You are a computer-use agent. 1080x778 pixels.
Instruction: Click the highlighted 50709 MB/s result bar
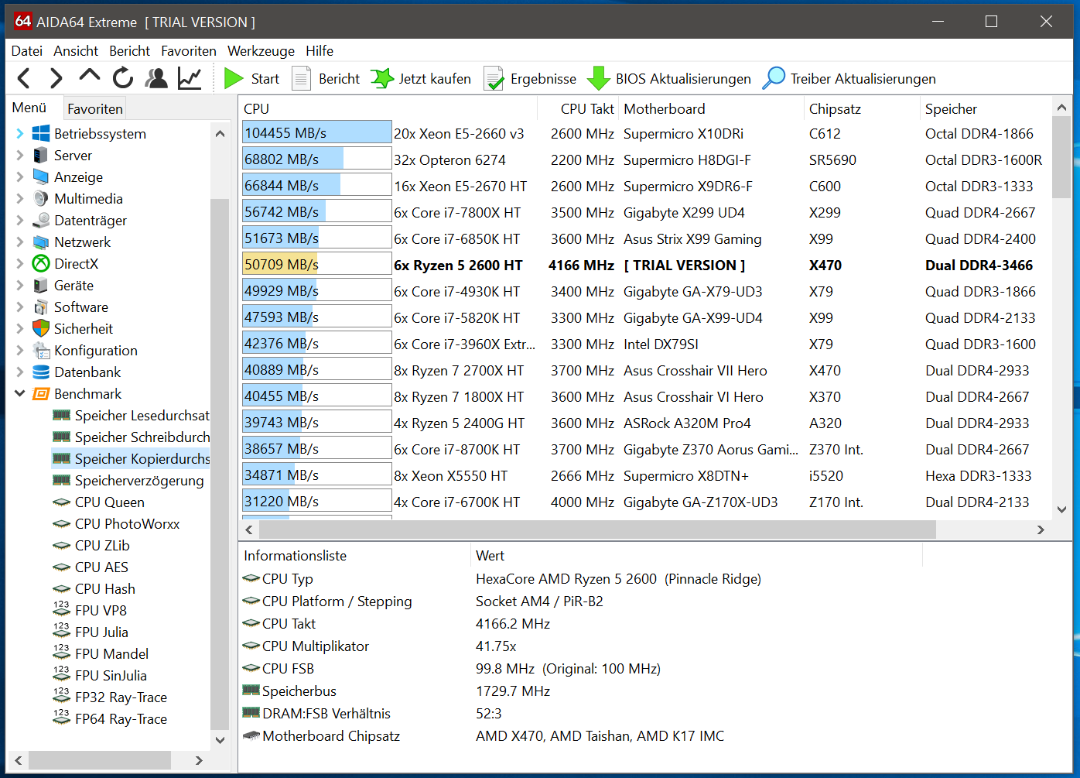pyautogui.click(x=317, y=264)
